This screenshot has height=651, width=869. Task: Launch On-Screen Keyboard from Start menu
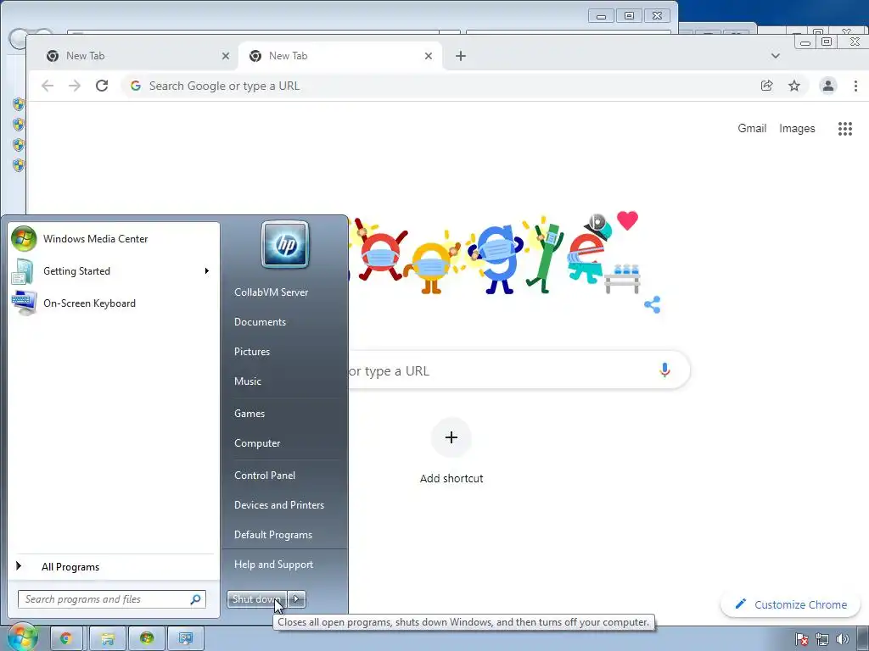(114, 303)
